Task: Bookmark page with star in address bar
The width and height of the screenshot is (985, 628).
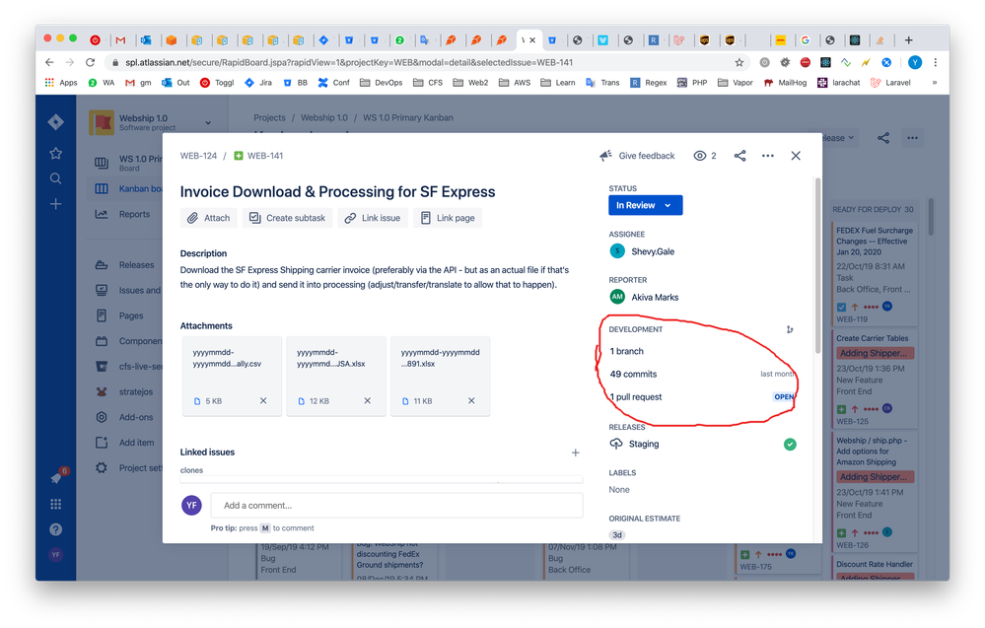Action: pyautogui.click(x=739, y=62)
